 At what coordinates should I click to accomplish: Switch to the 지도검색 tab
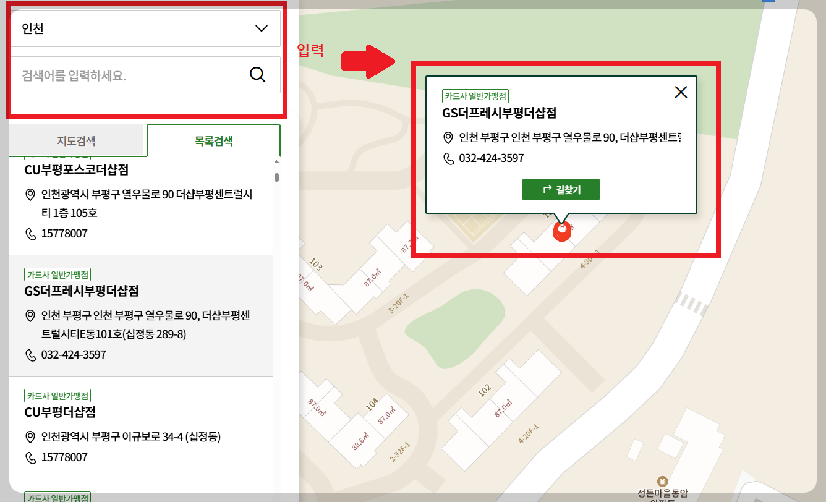77,140
